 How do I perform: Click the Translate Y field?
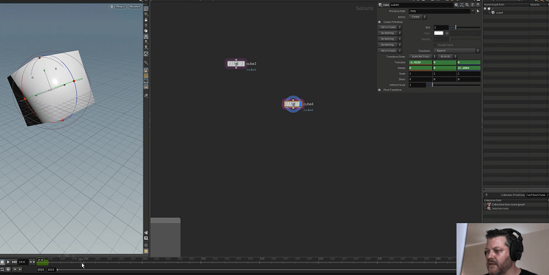(444, 62)
